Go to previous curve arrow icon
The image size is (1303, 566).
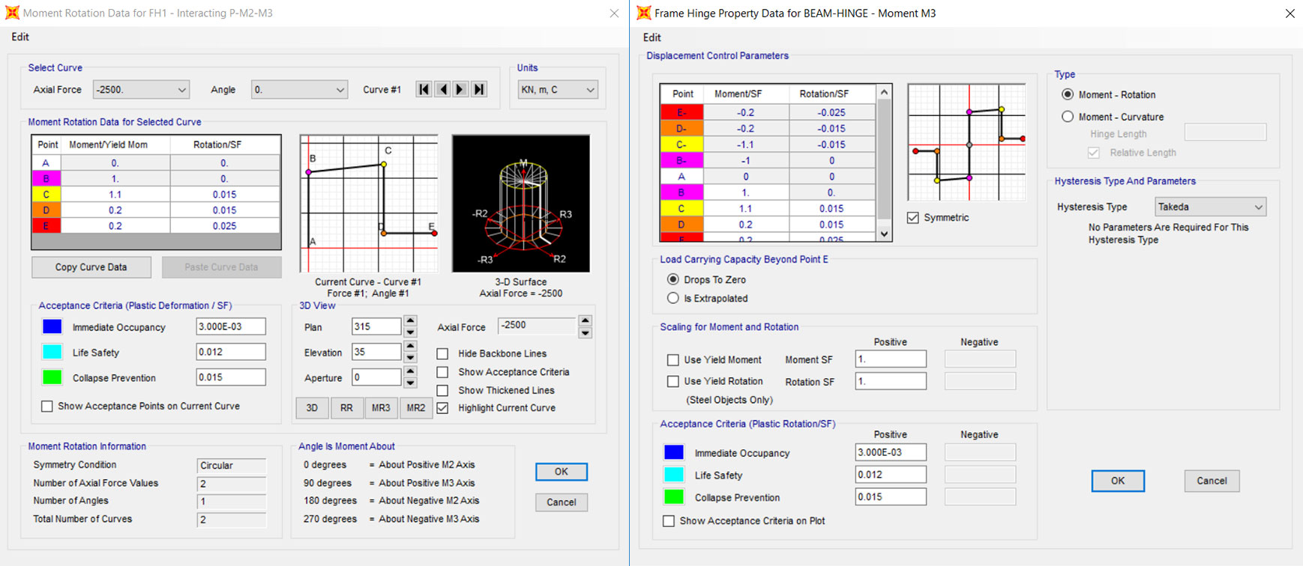pyautogui.click(x=442, y=89)
